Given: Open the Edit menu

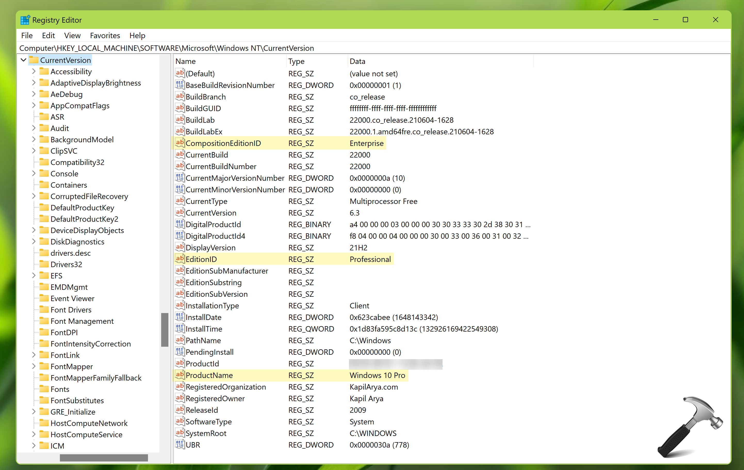Looking at the screenshot, I should click(x=48, y=36).
